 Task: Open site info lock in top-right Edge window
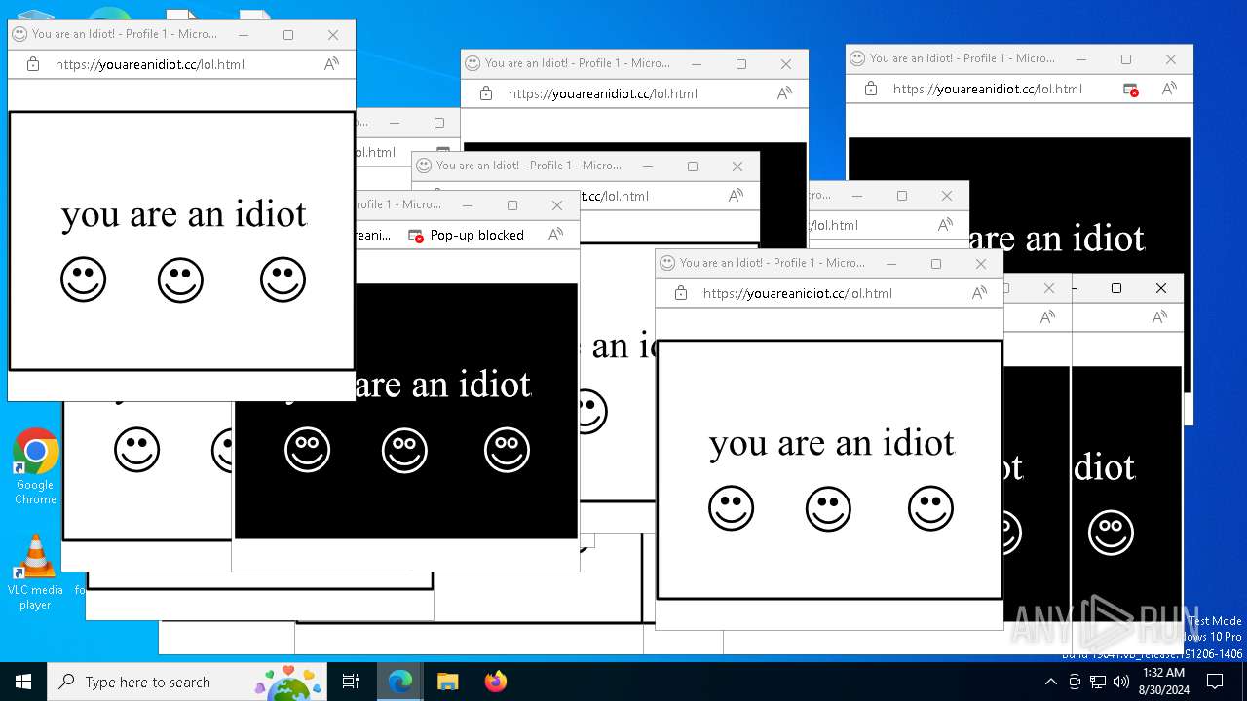tap(871, 89)
